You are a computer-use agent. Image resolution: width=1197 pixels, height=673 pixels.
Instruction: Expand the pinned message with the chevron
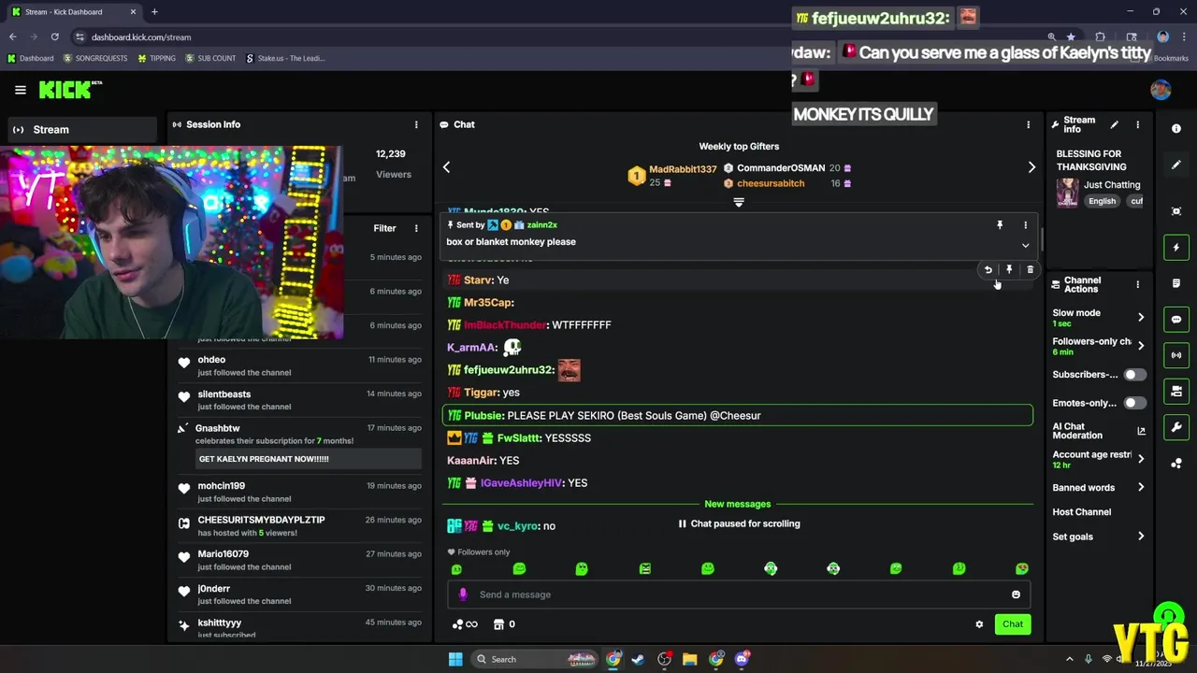pyautogui.click(x=1025, y=246)
